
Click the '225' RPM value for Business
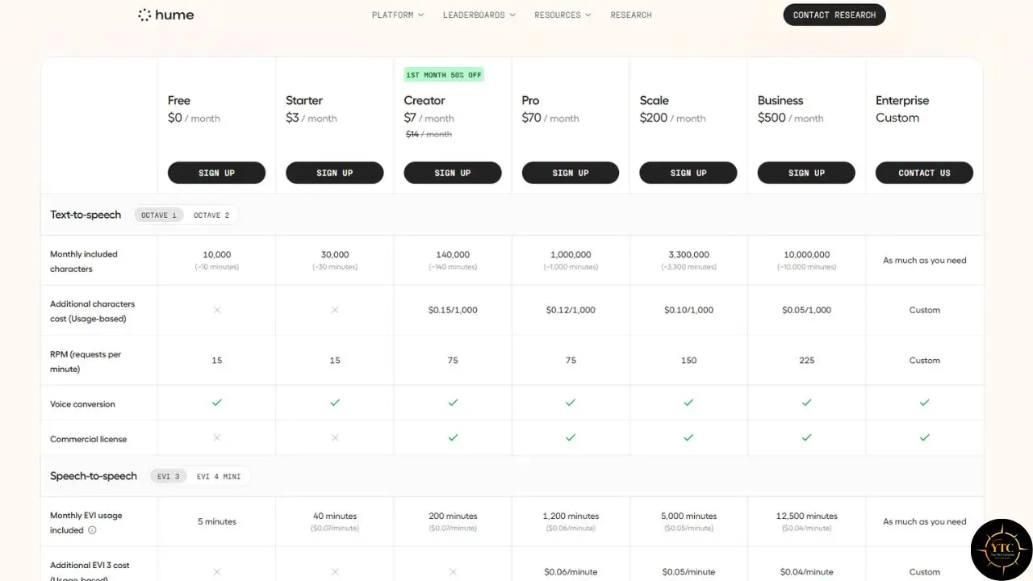click(806, 361)
